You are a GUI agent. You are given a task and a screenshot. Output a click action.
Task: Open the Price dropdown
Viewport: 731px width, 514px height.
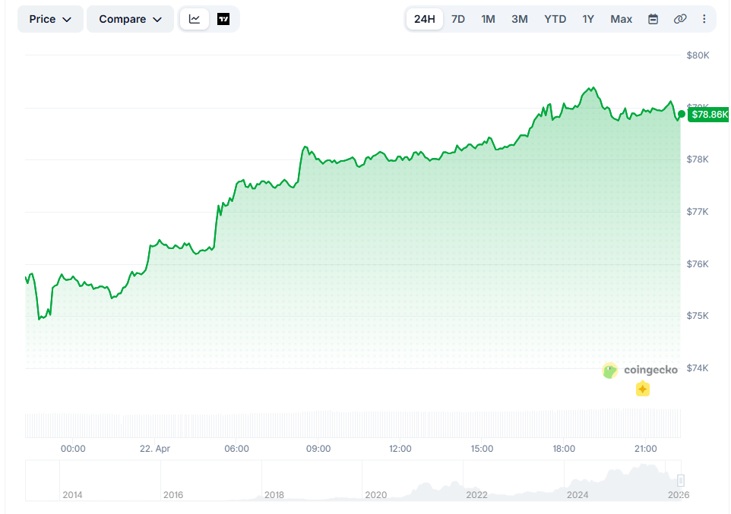tap(49, 18)
